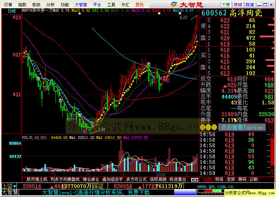Click the 3.34 low price marker
Viewport: 276px width, 197px height.
[x=101, y=130]
